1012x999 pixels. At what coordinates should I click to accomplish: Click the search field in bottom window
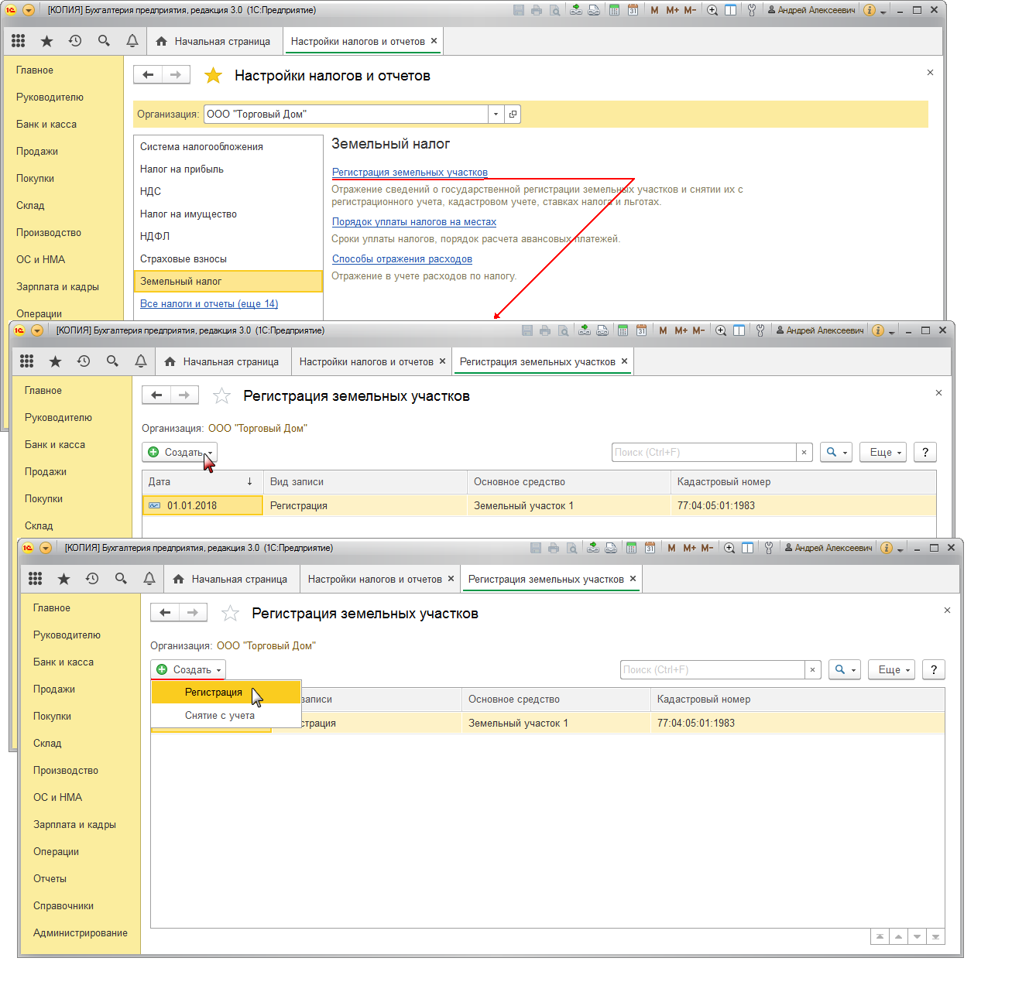coord(712,669)
